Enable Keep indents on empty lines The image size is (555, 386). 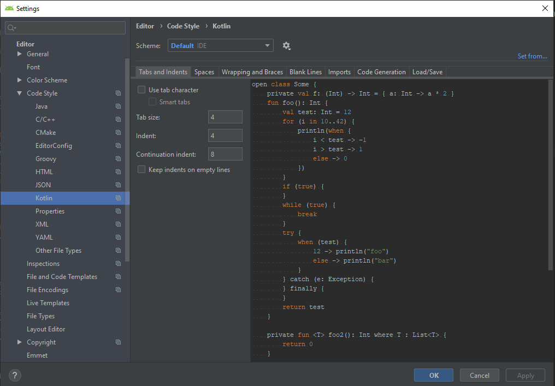[141, 169]
